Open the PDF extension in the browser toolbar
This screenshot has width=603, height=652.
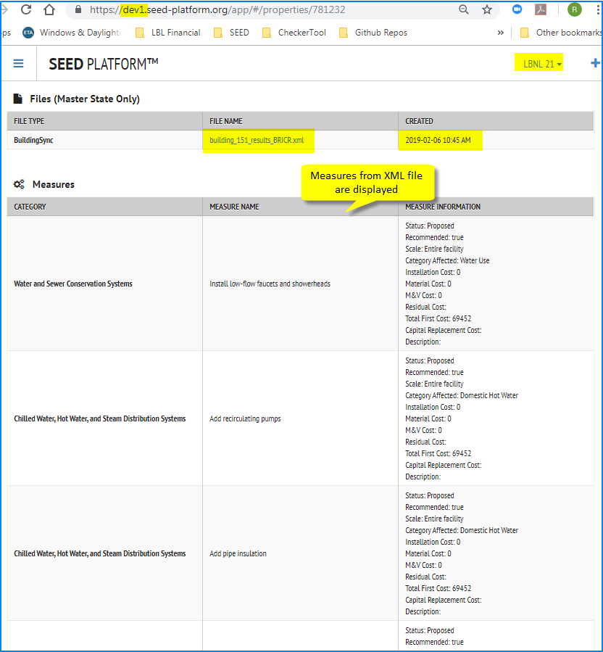tap(542, 10)
